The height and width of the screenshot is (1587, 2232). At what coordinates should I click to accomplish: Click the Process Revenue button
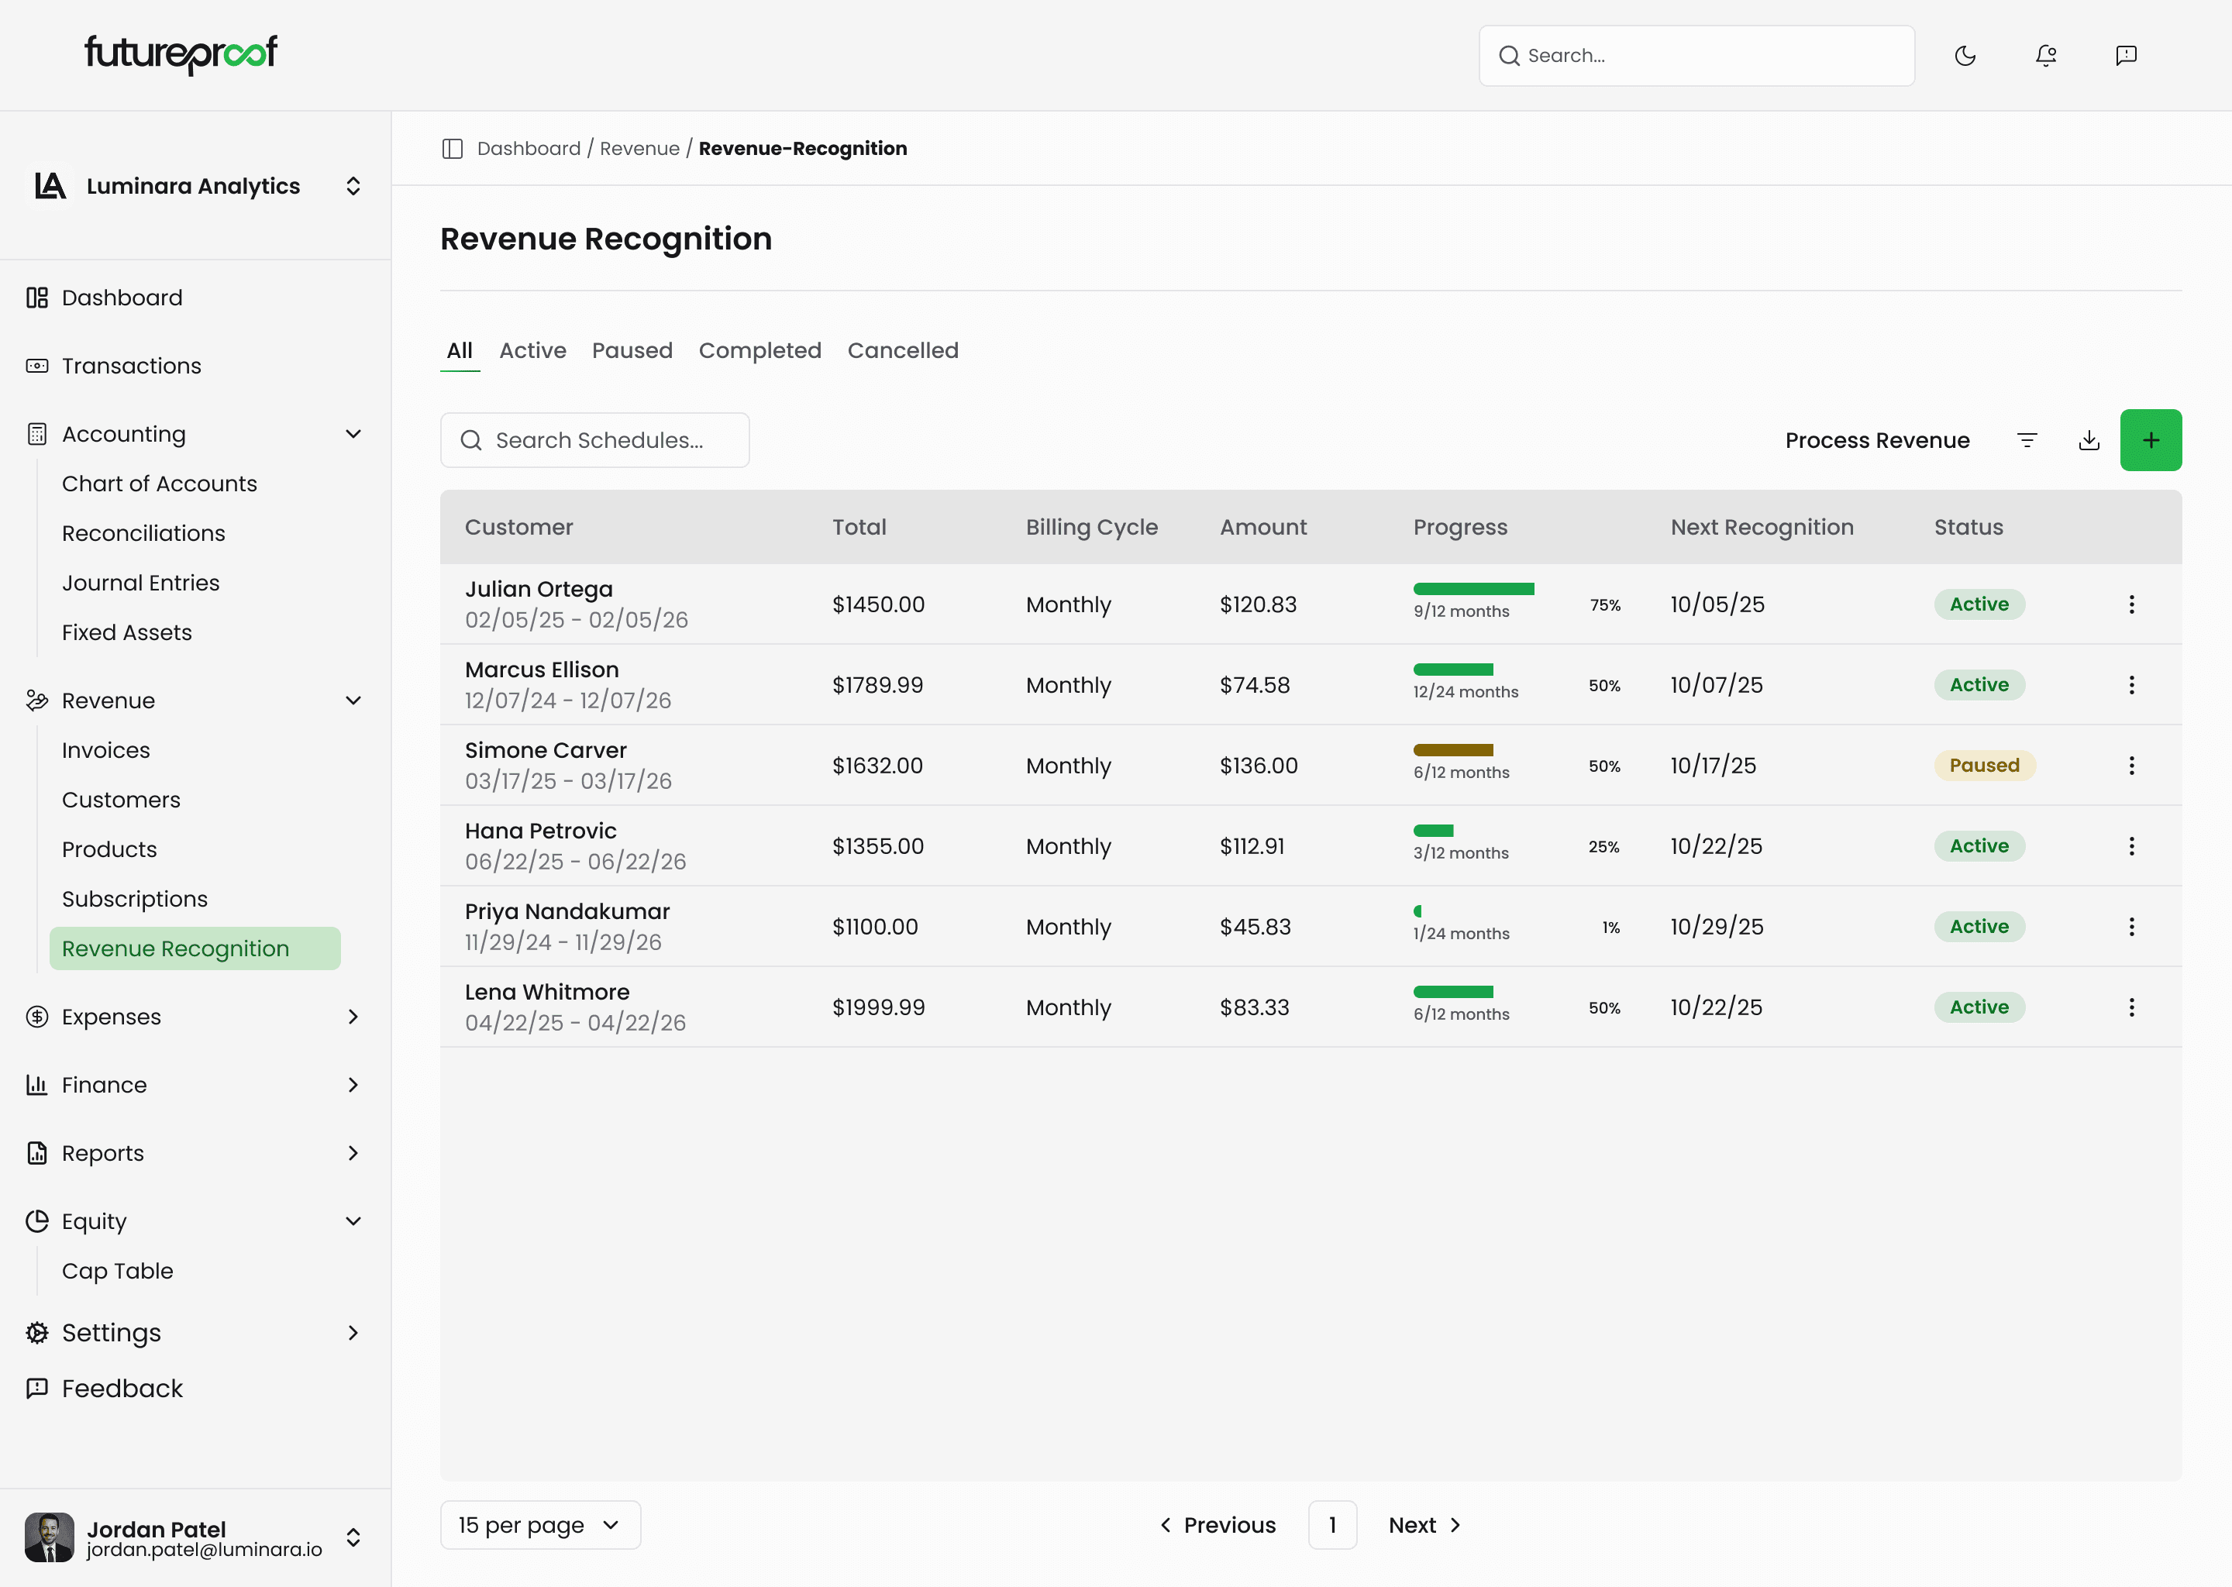(1877, 439)
